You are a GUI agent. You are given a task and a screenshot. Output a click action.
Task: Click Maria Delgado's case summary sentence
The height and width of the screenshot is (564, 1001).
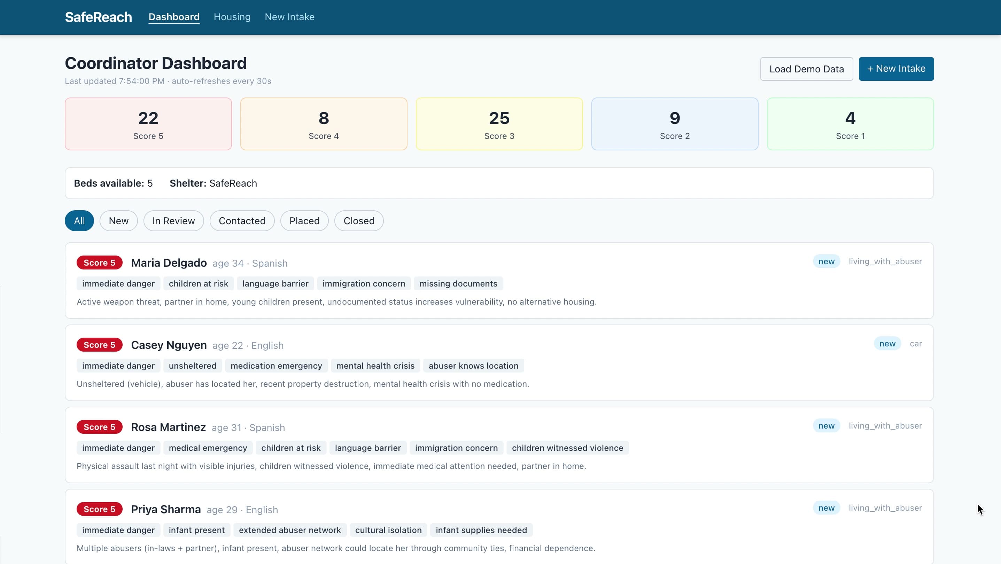(336, 302)
